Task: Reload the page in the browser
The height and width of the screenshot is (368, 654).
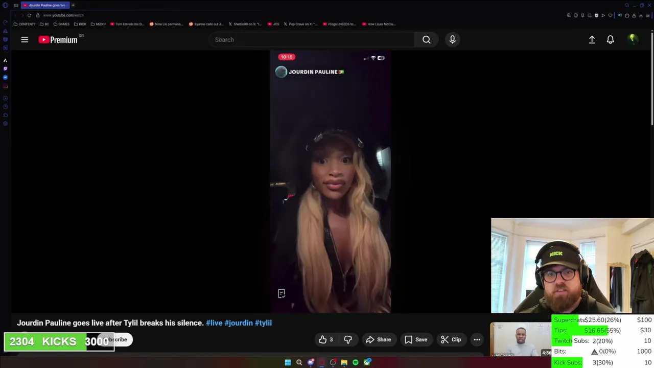Action: coord(29,15)
